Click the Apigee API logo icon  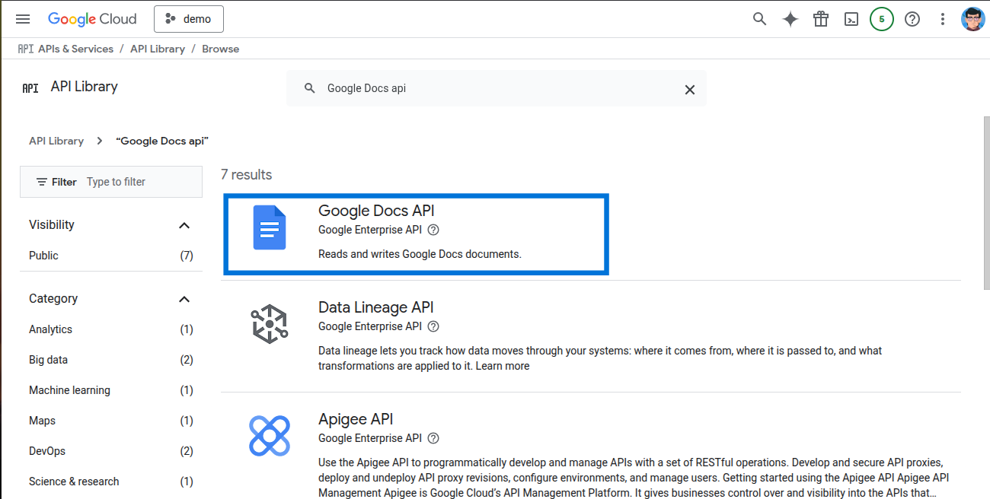[x=270, y=436]
